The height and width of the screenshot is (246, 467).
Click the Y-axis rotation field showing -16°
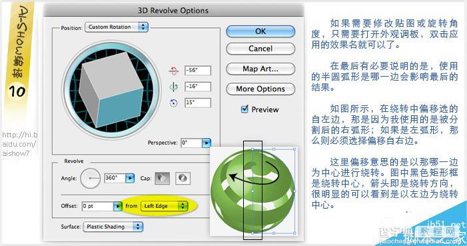click(x=198, y=87)
